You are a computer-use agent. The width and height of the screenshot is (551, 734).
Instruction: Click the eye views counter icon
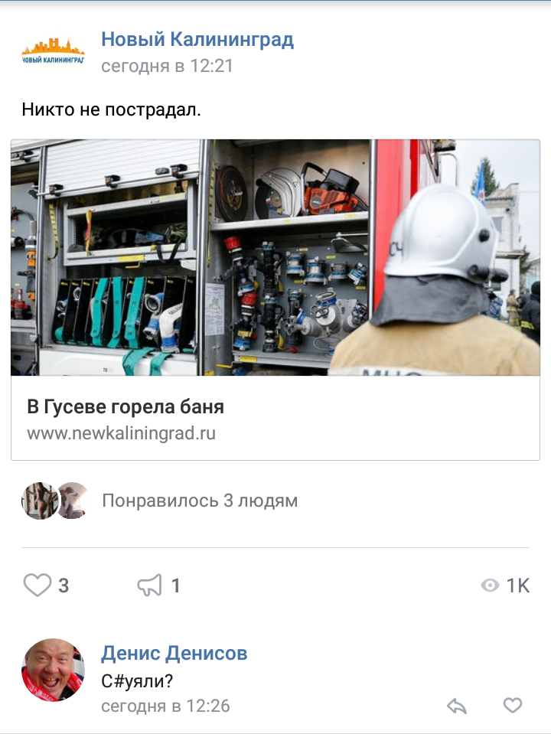pos(490,586)
